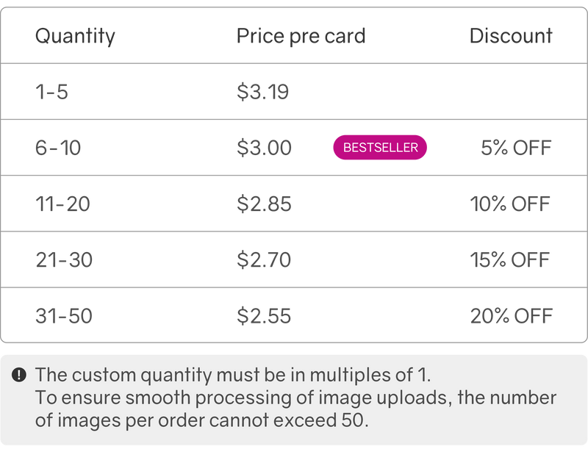Click the $3.00 price
Image resolution: width=588 pixels, height=452 pixels.
click(x=265, y=148)
